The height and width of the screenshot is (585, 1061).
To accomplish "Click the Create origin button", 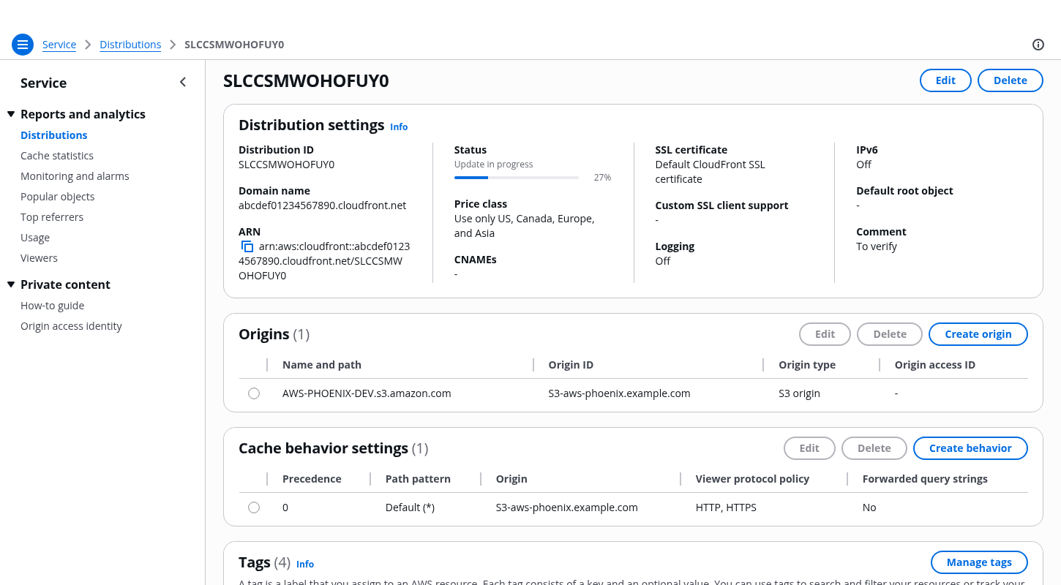I will 978,334.
